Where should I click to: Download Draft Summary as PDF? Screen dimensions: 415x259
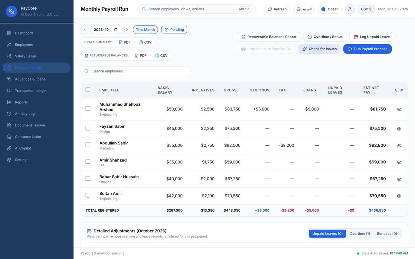point(125,42)
